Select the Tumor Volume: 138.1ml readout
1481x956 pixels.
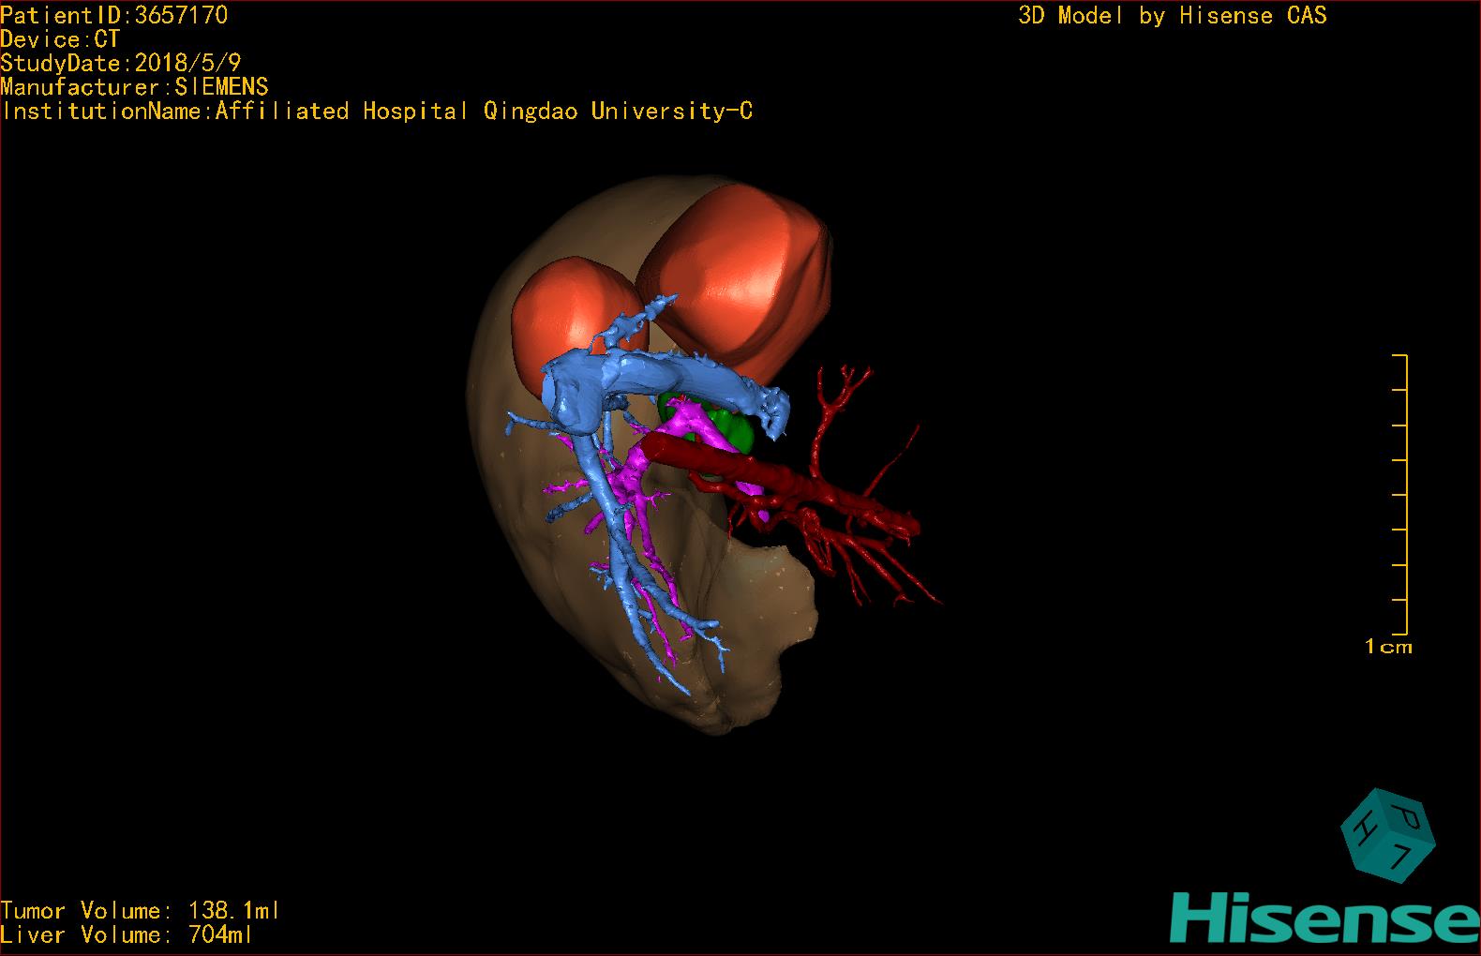[x=141, y=910]
